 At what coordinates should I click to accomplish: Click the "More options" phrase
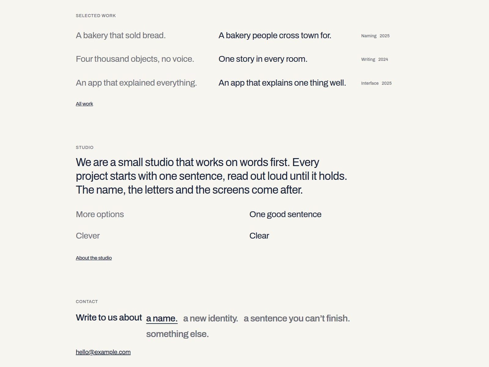click(100, 214)
